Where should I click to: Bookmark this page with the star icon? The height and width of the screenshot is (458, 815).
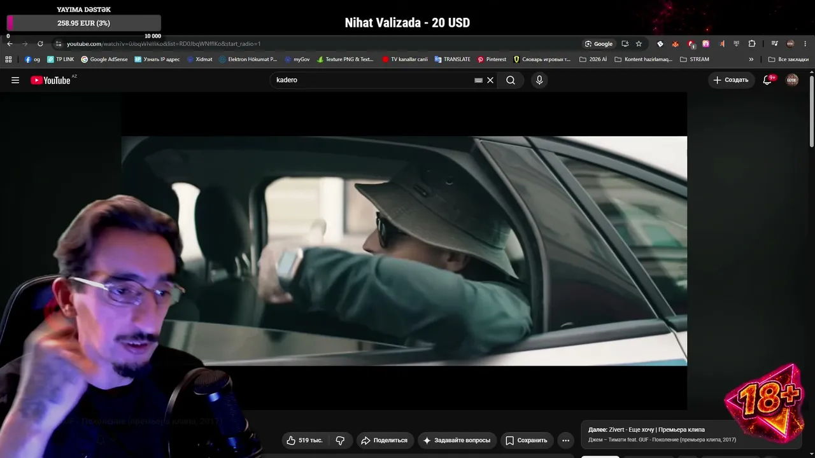[639, 44]
